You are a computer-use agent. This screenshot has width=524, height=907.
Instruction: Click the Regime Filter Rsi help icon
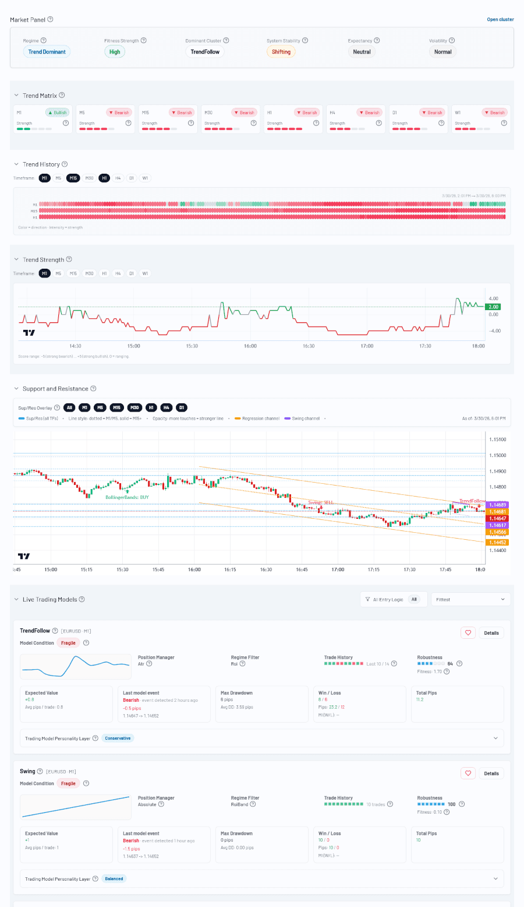242,663
